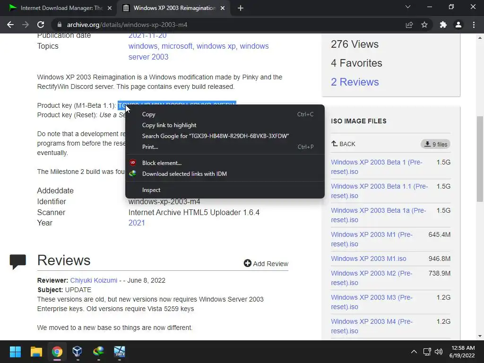Viewport: 484px width, 363px height.
Task: Open File Explorer from the taskbar
Action: point(36,352)
